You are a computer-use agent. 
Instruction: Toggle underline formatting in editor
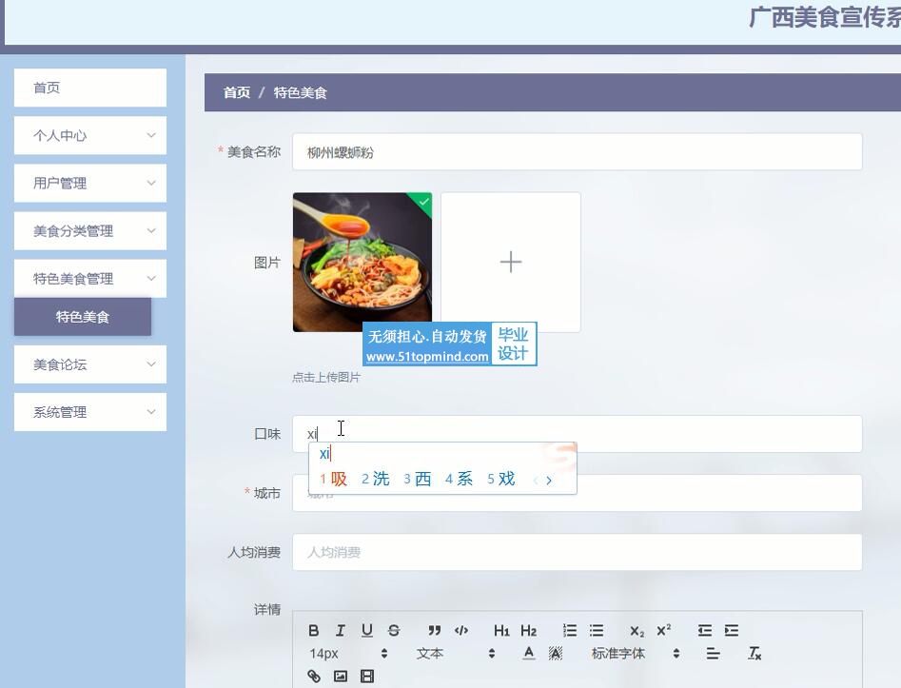[x=366, y=630]
